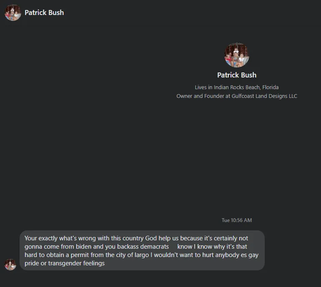321x287 pixels.
Task: Click the message's first line starting "Your exactly"
Action: [x=136, y=238]
